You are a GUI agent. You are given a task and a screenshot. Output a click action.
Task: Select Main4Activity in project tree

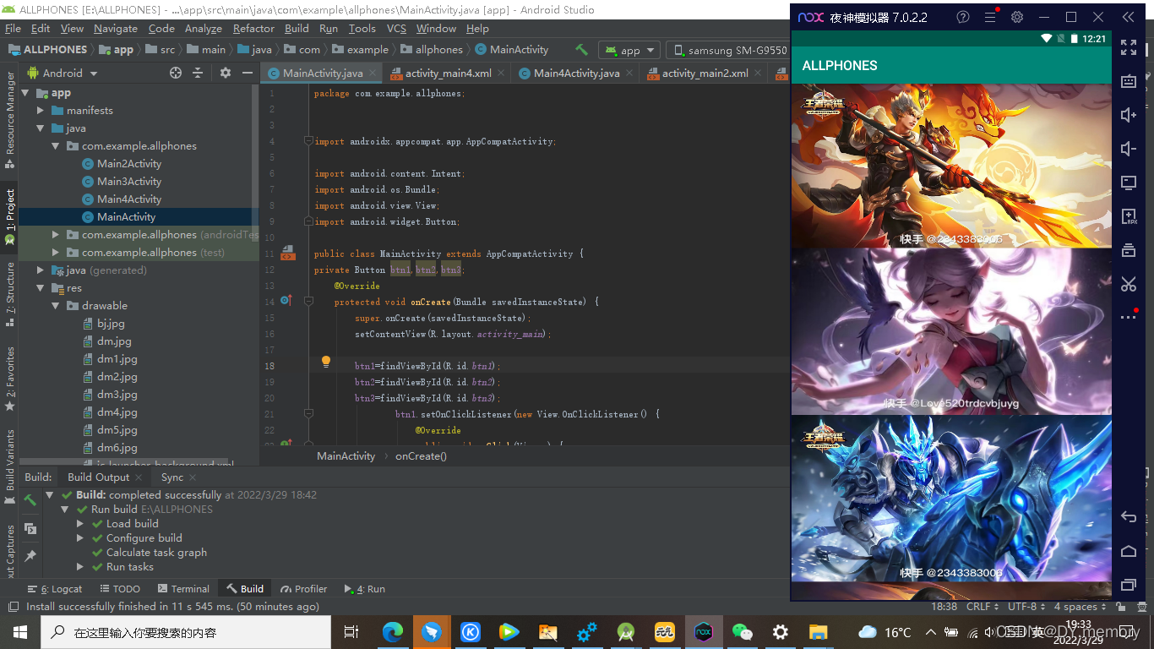tap(128, 199)
